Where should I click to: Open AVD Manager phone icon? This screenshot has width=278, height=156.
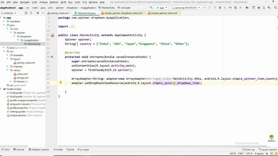pos(264,8)
